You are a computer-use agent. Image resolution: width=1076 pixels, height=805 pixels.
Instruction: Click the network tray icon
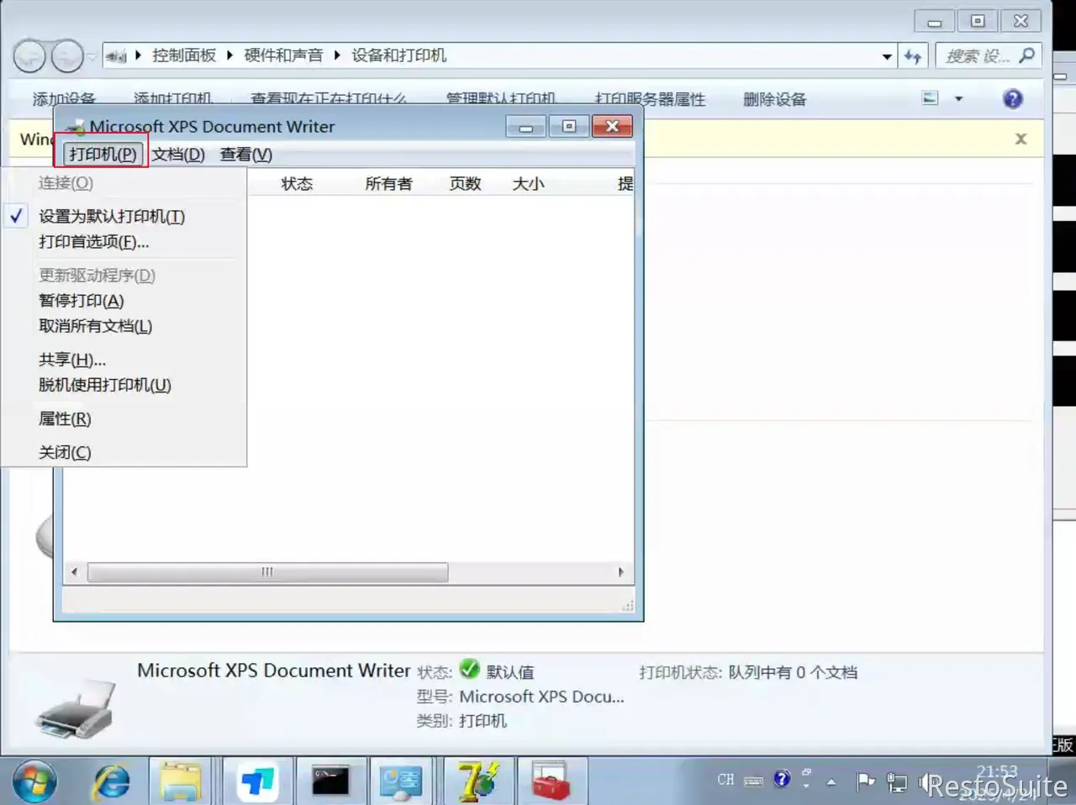pyautogui.click(x=897, y=782)
